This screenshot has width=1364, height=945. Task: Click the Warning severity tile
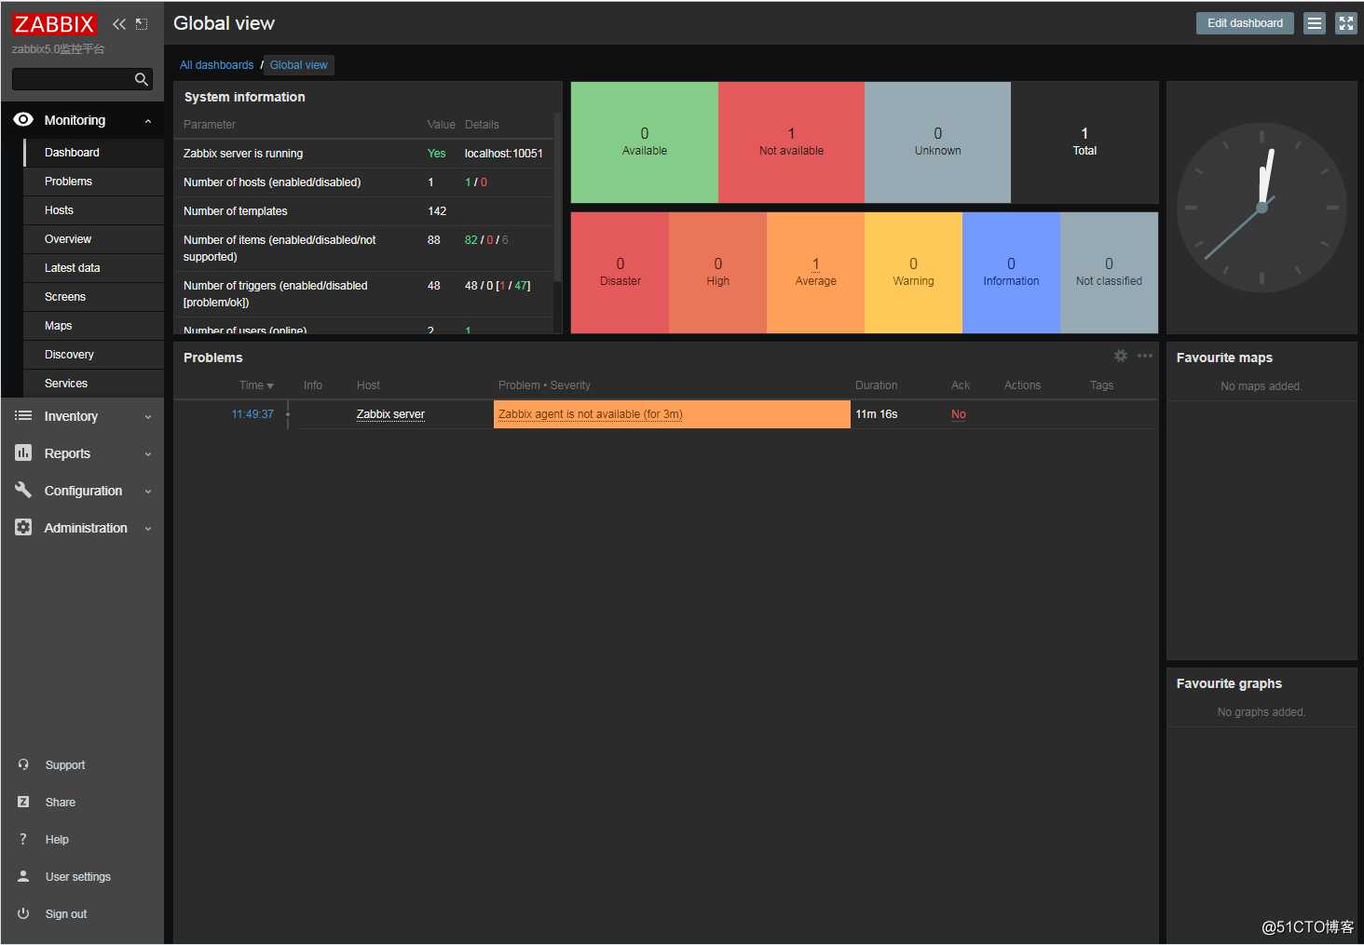[913, 273]
